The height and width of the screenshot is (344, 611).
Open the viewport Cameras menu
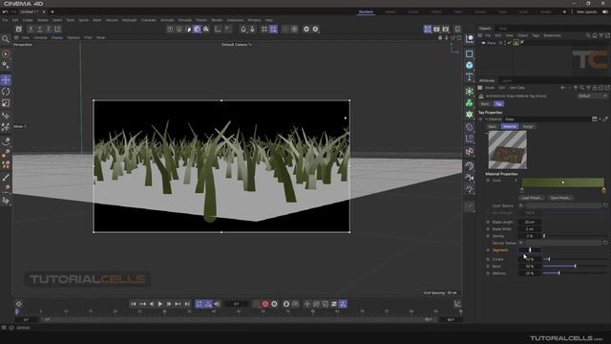[x=40, y=38]
